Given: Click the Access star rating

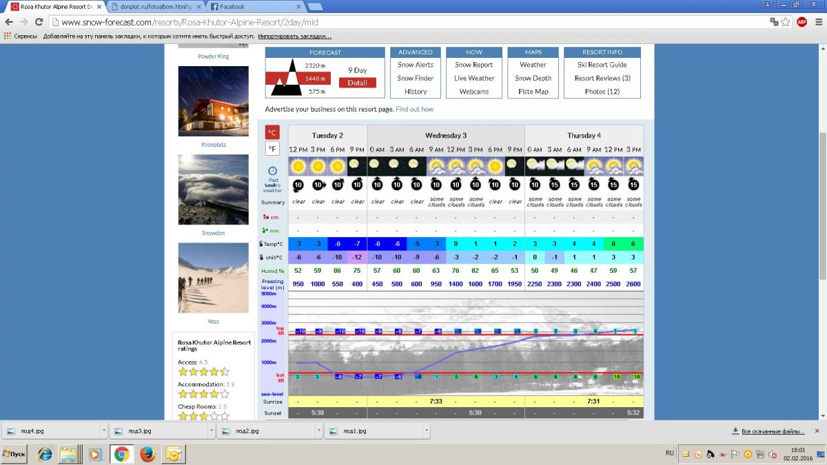Looking at the screenshot, I should [203, 372].
